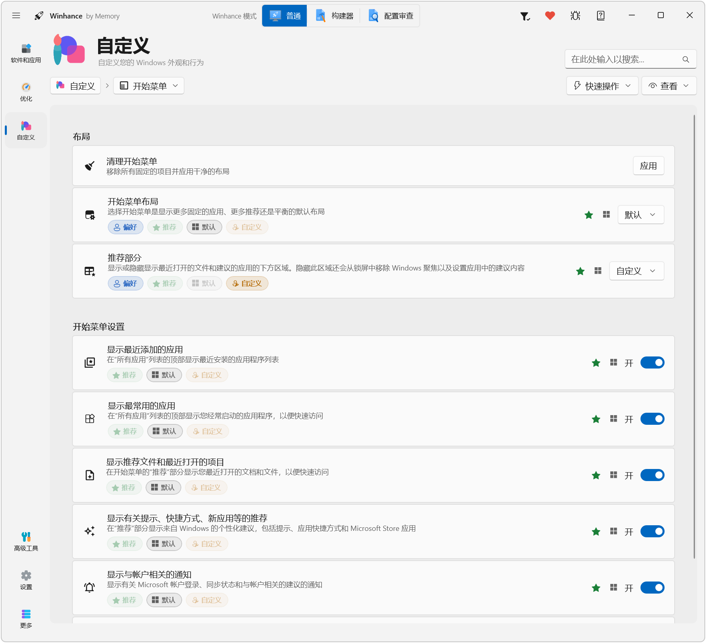This screenshot has height=643, width=706.
Task: Click green star in 显示最常用的应用 row
Action: (596, 419)
